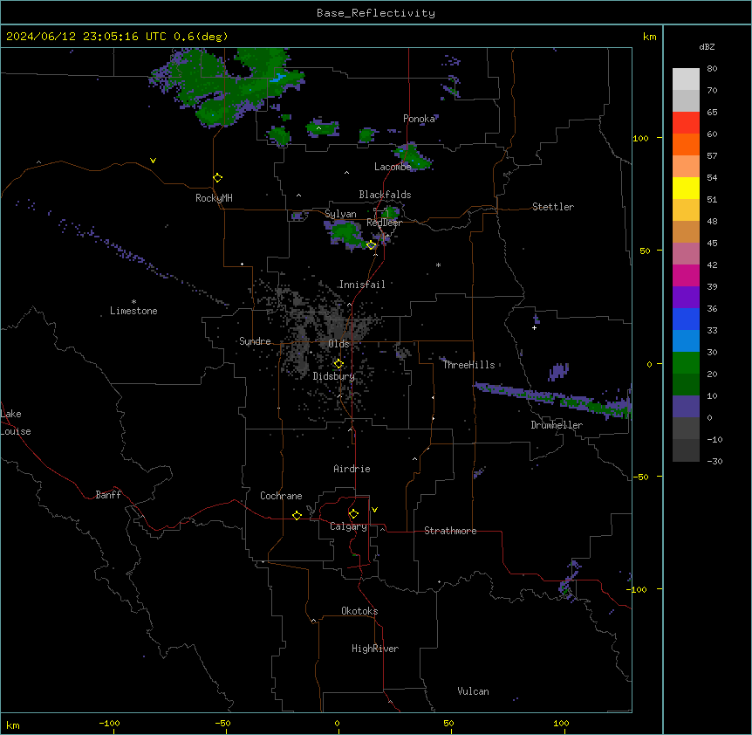
Task: Click the Stettler label
Action: tap(553, 207)
